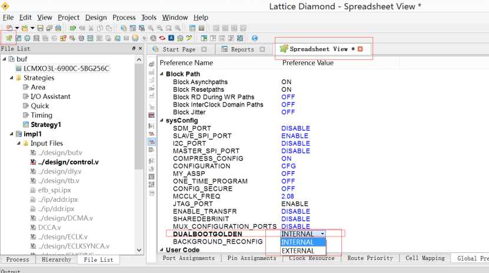Select the LCMXO3L-6900C-5BG256C device

click(x=66, y=68)
